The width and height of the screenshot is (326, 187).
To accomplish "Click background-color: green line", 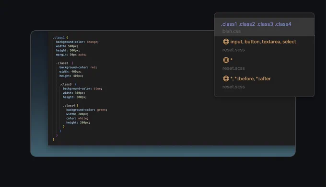I will click(x=87, y=110).
